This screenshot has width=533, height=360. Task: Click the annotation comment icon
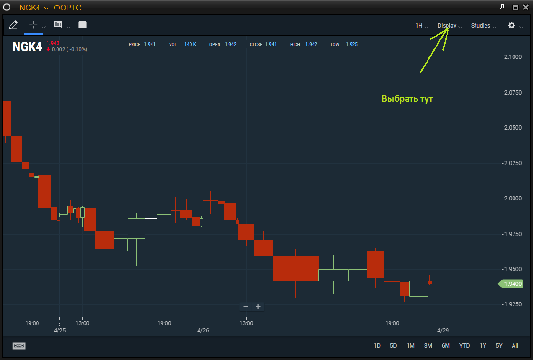[x=58, y=25]
